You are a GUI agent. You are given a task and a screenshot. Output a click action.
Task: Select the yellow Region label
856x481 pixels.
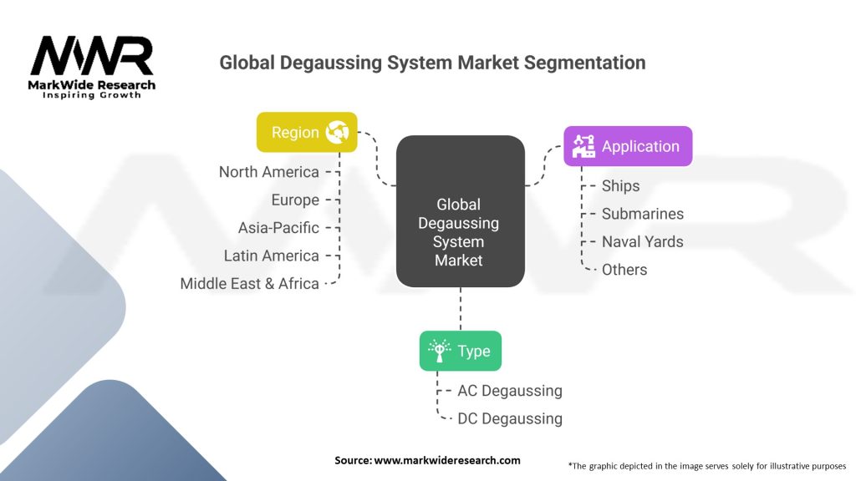click(307, 132)
